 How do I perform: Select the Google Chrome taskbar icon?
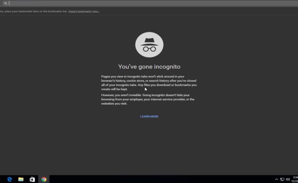point(44,179)
